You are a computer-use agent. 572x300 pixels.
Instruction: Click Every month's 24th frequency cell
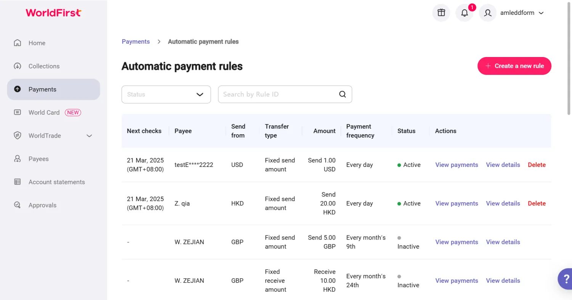tap(366, 281)
